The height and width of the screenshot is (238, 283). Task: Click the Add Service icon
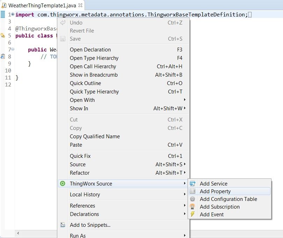[193, 183]
